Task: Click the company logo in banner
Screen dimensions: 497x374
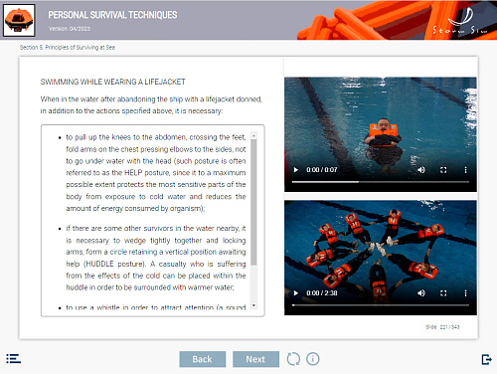Action: click(461, 21)
